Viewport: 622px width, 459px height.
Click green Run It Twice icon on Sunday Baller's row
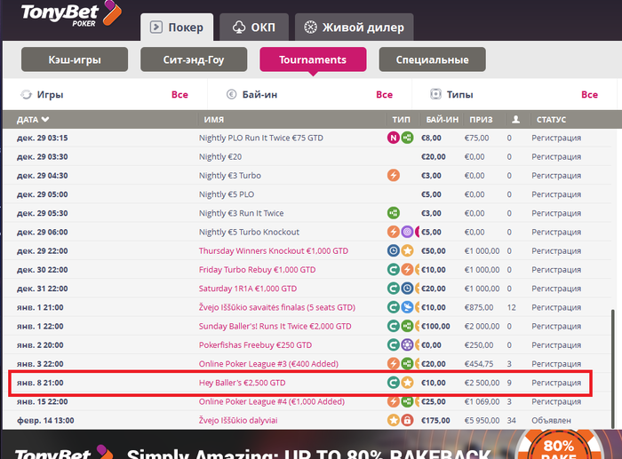pyautogui.click(x=407, y=326)
